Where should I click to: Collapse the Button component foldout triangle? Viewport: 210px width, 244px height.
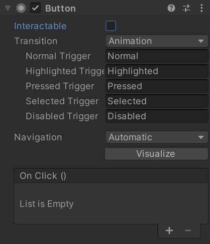click(x=8, y=8)
